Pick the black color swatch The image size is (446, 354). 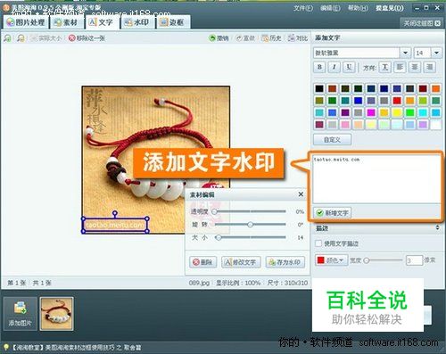click(319, 88)
